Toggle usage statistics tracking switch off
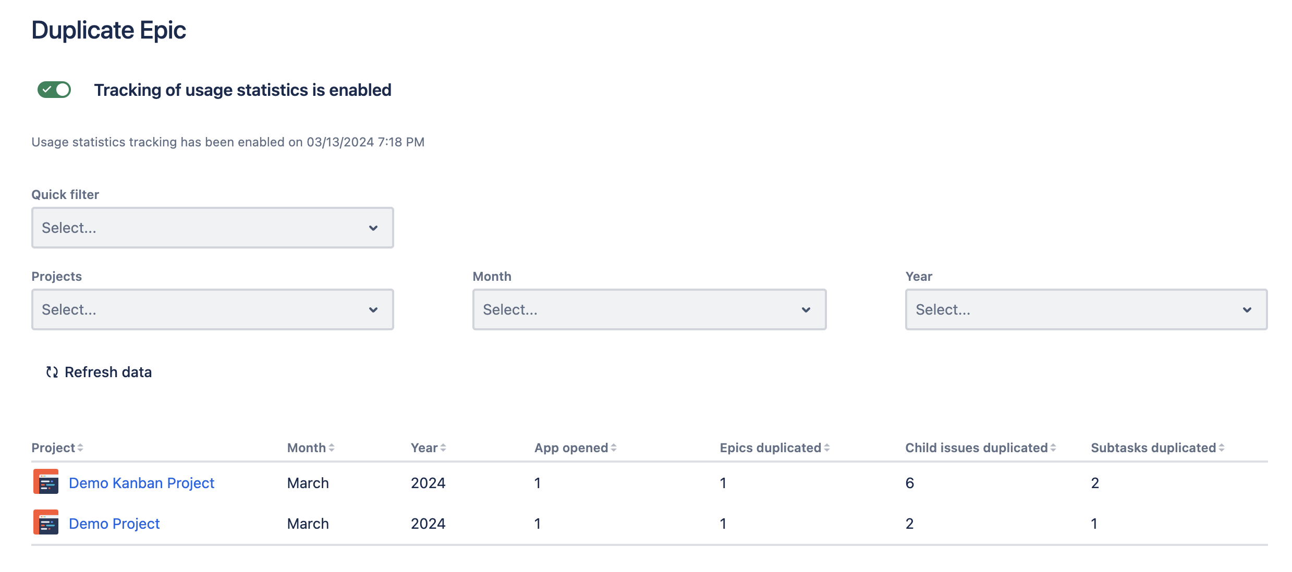The image size is (1292, 572). [x=54, y=90]
